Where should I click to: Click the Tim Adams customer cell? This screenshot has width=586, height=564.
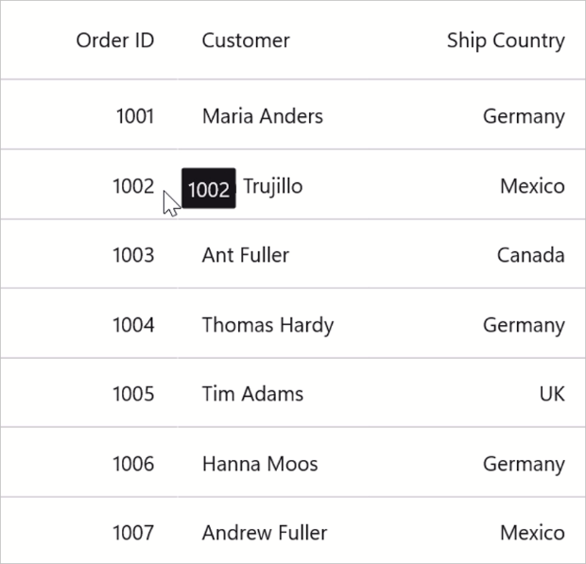[252, 394]
